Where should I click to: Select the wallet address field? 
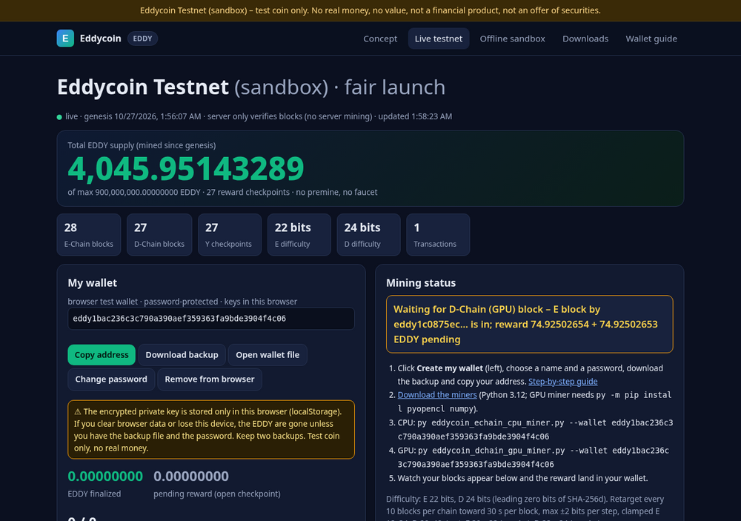point(211,319)
